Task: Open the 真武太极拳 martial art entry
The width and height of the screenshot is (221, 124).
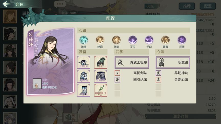Action: (x=132, y=62)
